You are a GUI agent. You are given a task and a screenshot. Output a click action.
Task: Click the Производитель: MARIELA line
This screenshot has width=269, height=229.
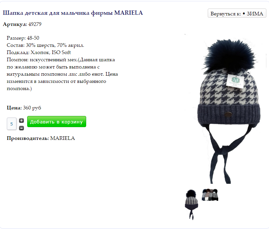41,138
